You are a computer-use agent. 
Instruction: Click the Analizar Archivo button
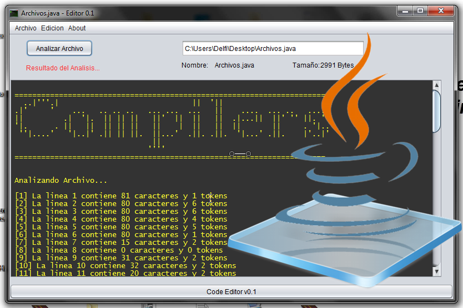pos(59,48)
